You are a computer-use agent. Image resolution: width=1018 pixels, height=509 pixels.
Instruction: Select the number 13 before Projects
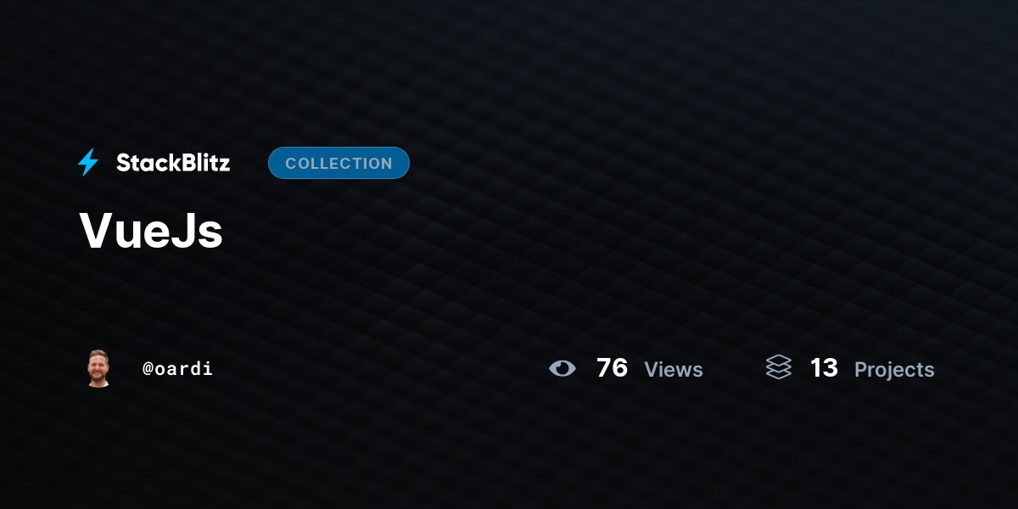point(824,368)
